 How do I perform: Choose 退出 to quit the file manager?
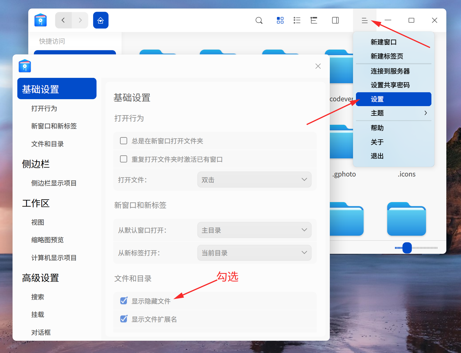click(x=394, y=156)
